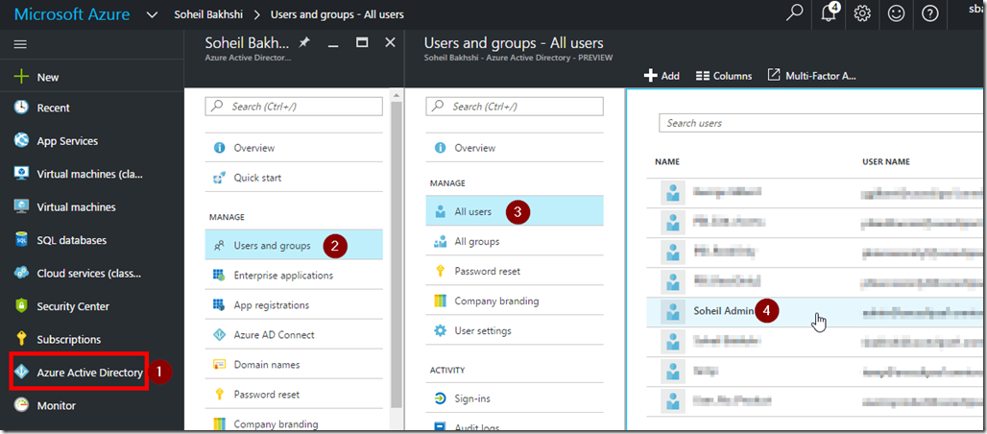Open Password reset in directory blade
Image resolution: width=987 pixels, height=434 pixels.
294,395
